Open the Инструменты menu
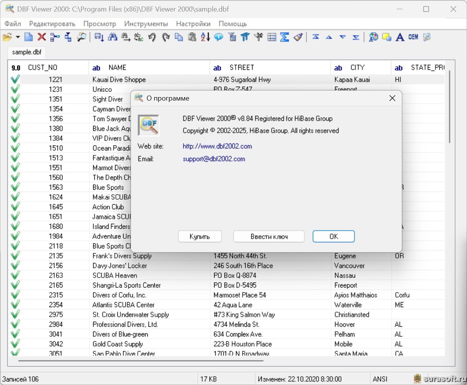 pos(146,24)
